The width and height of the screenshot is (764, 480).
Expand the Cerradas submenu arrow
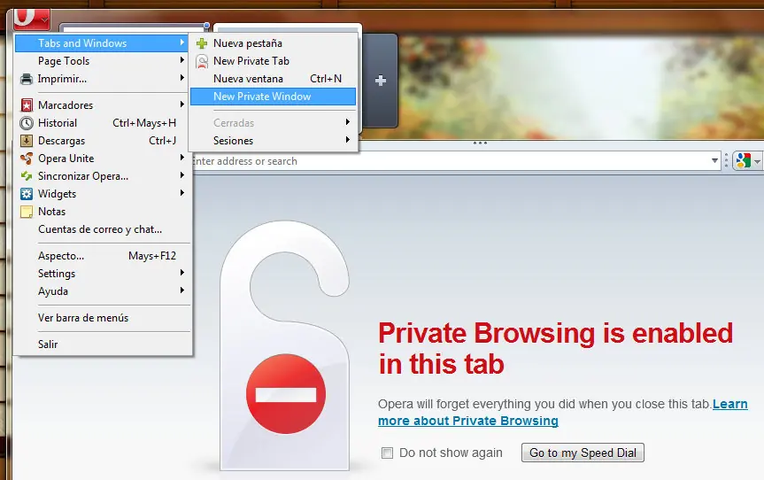coord(347,122)
